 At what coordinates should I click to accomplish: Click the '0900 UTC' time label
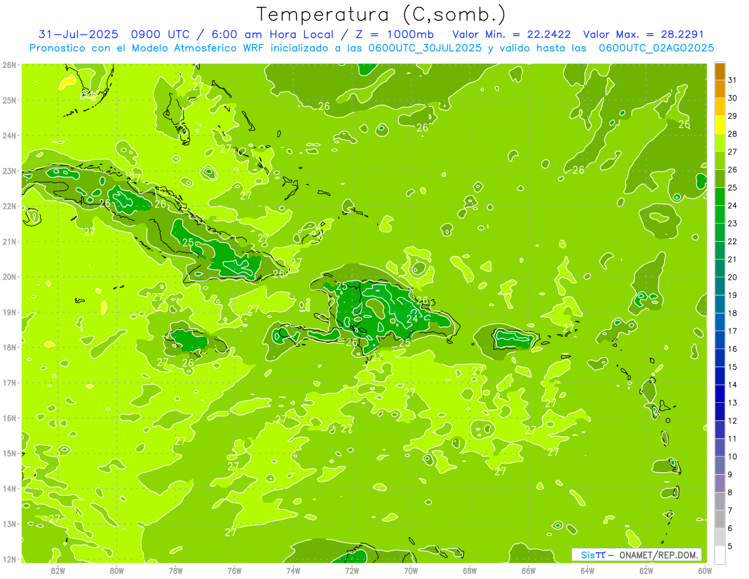[x=161, y=34]
